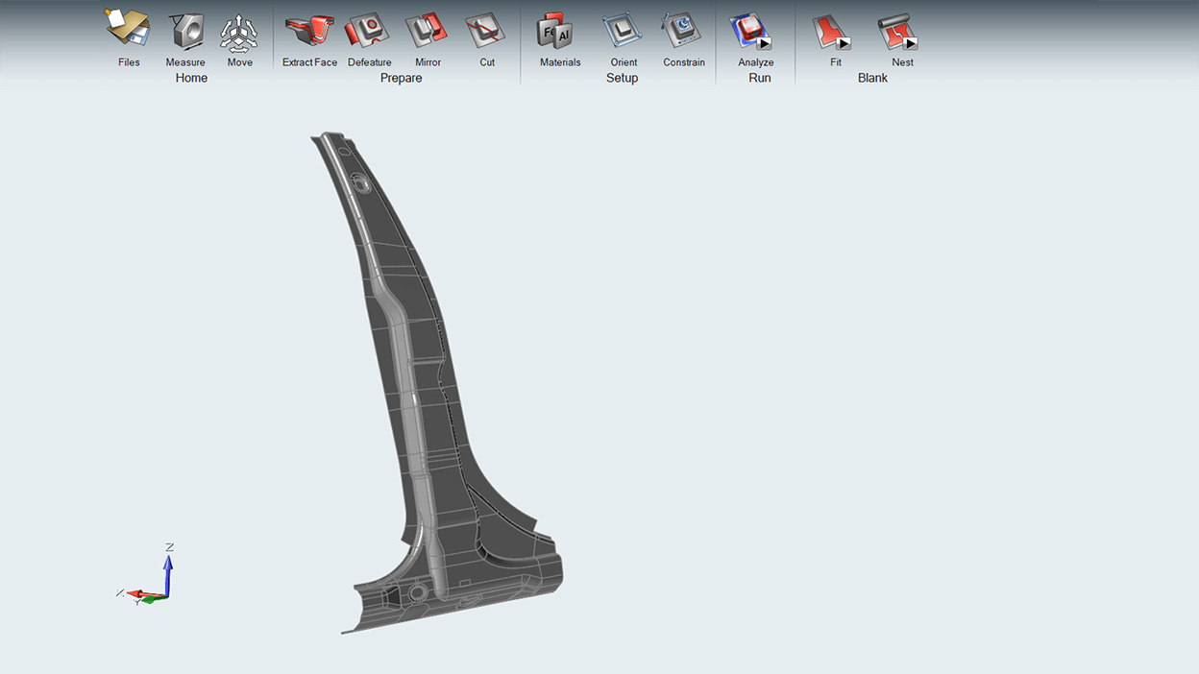Select the Setup group label
Screen dimensions: 1199x674
coord(622,78)
